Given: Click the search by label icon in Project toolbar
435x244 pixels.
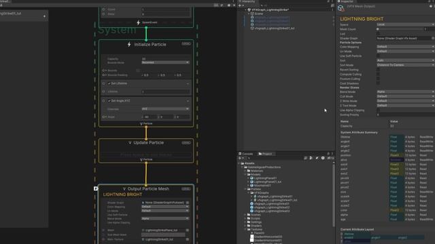Looking at the screenshot, I should coord(317,158).
